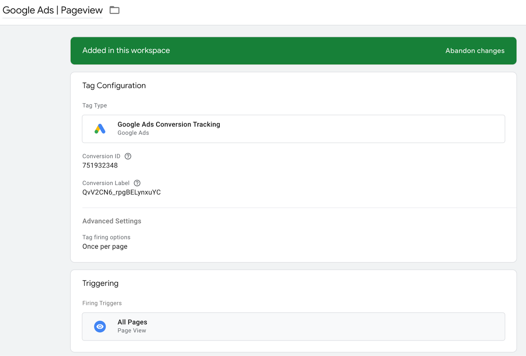Click the Tag Configuration heading

click(x=114, y=86)
